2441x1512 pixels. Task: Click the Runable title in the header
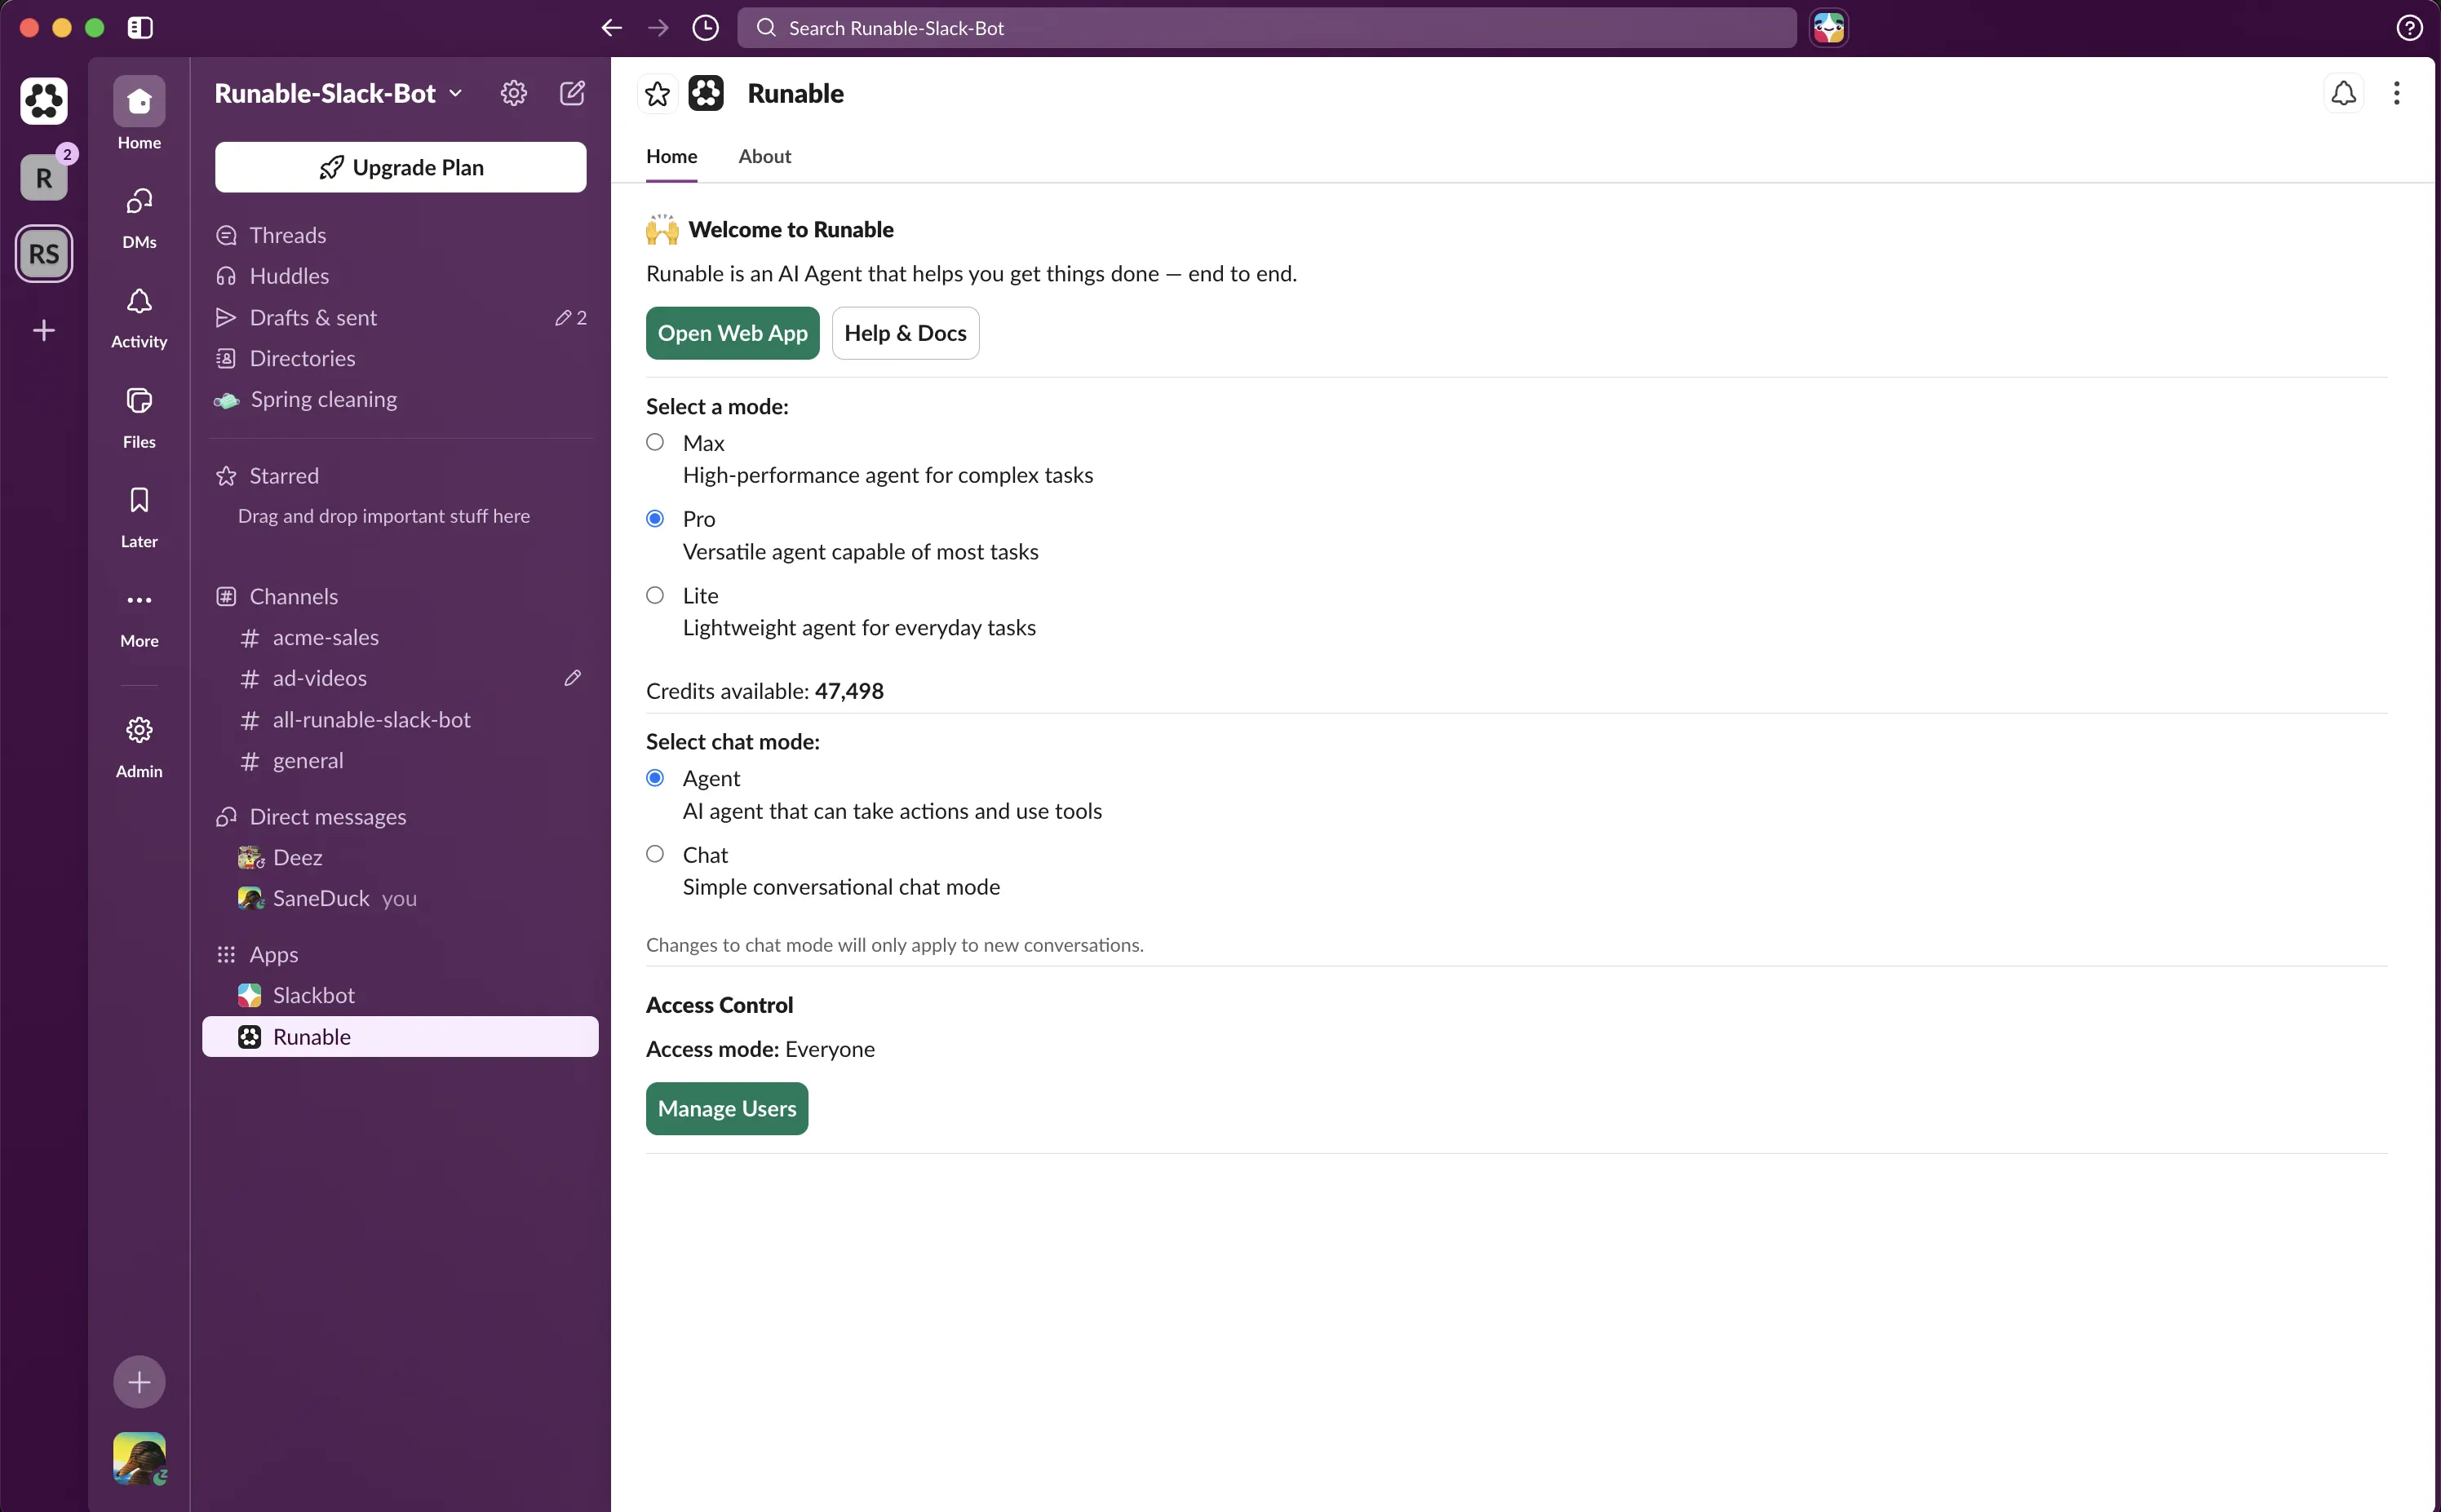(x=795, y=94)
